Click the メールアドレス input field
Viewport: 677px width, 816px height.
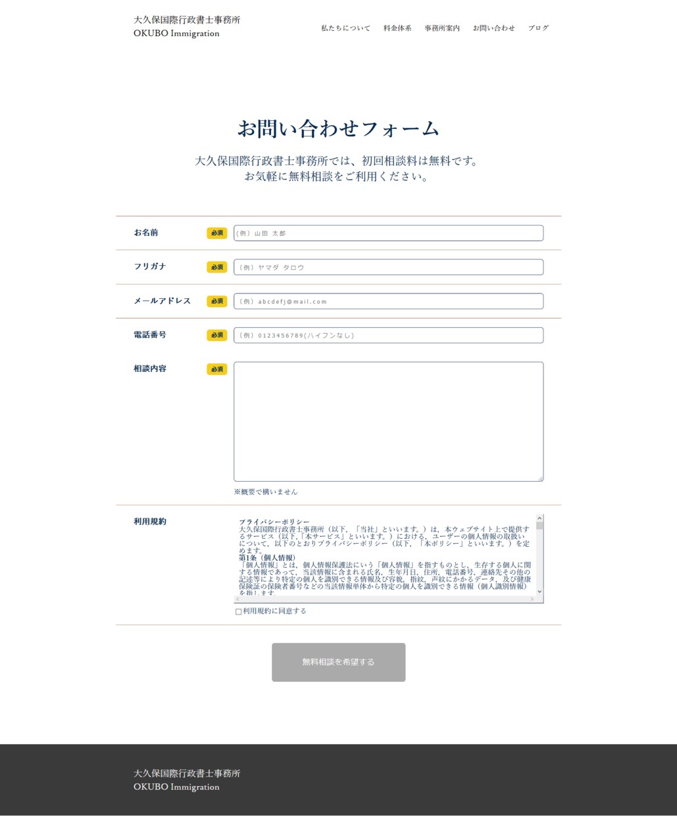click(388, 301)
